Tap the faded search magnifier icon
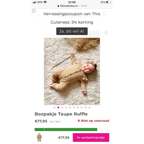The width and height of the screenshot is (144, 144). (47, 16)
